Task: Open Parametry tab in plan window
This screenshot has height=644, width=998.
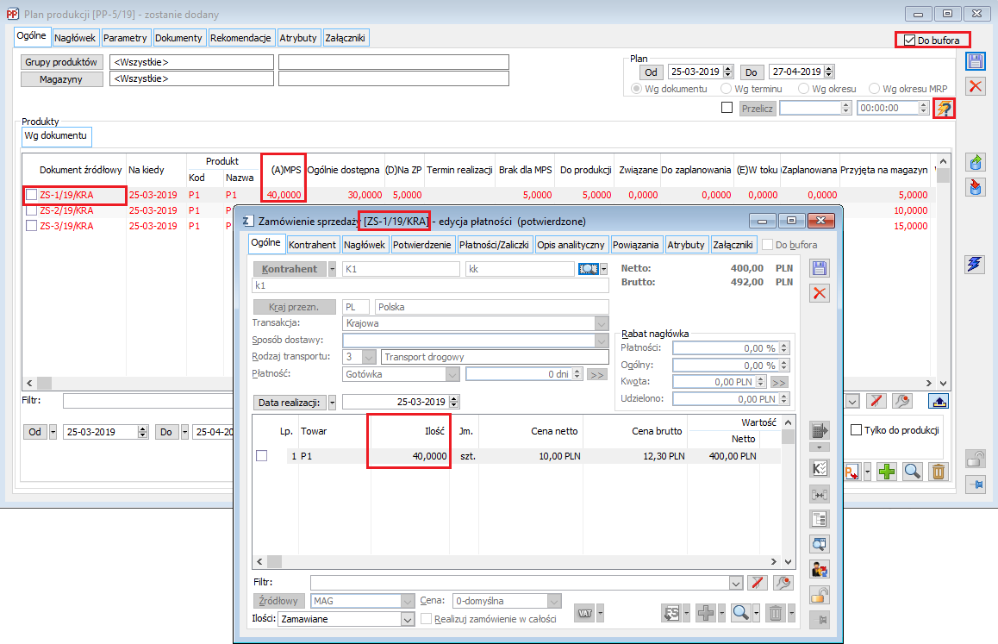Action: (125, 38)
